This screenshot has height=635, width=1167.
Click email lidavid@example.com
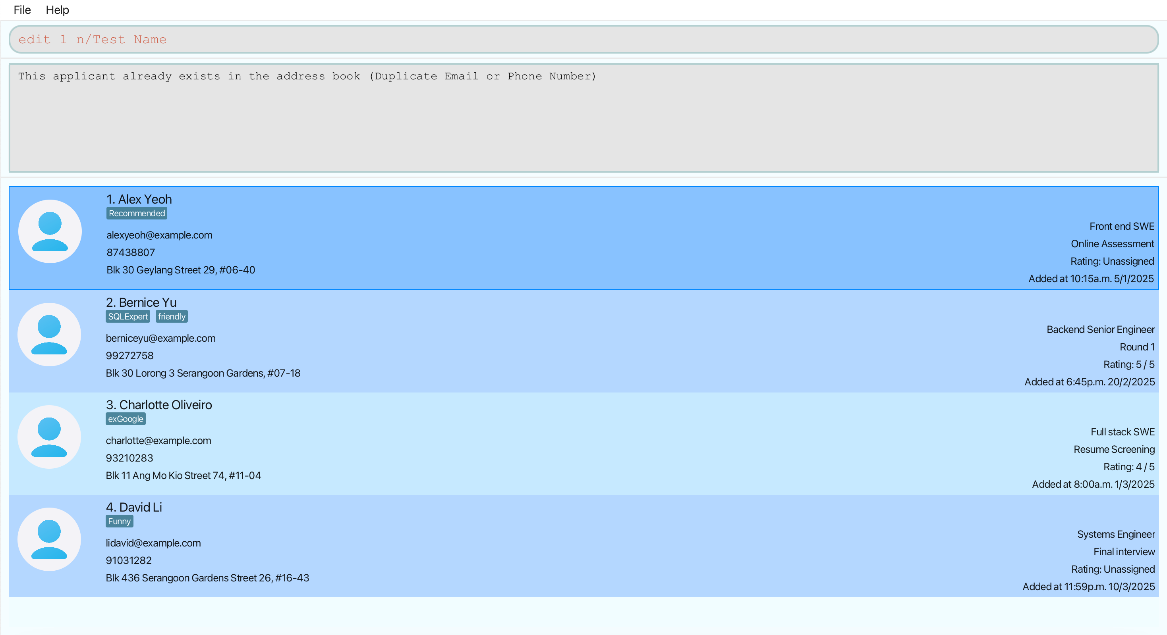(x=154, y=543)
